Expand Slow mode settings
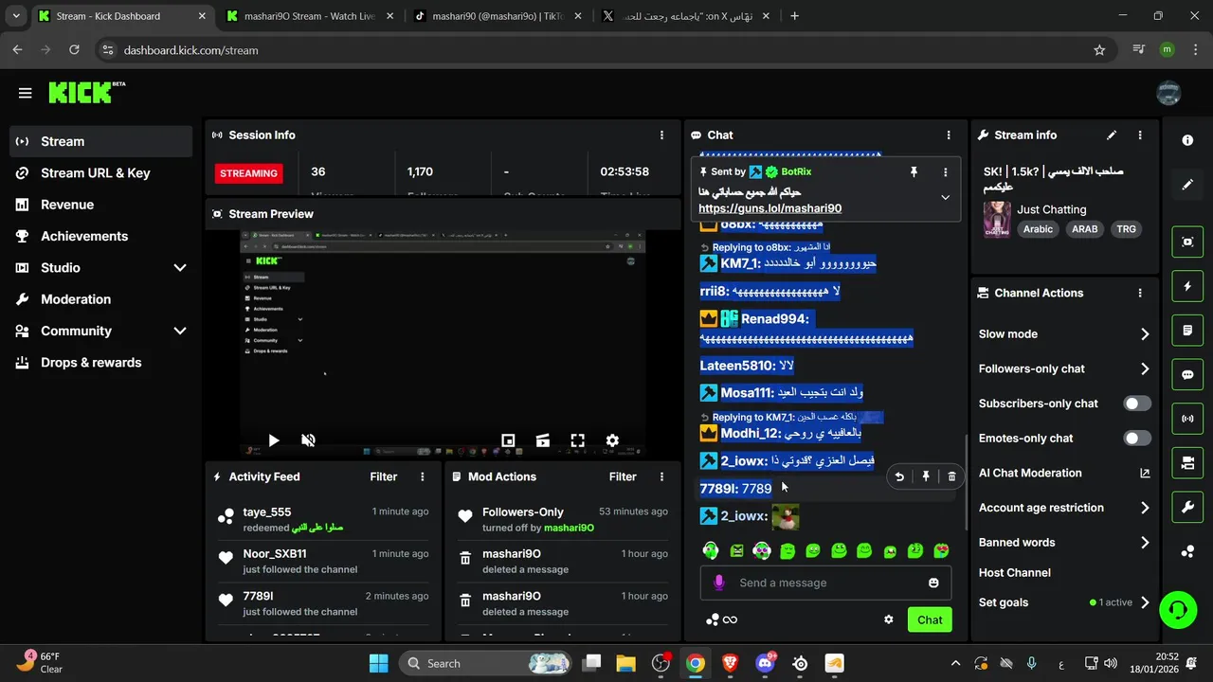The width and height of the screenshot is (1213, 682). click(x=1145, y=334)
